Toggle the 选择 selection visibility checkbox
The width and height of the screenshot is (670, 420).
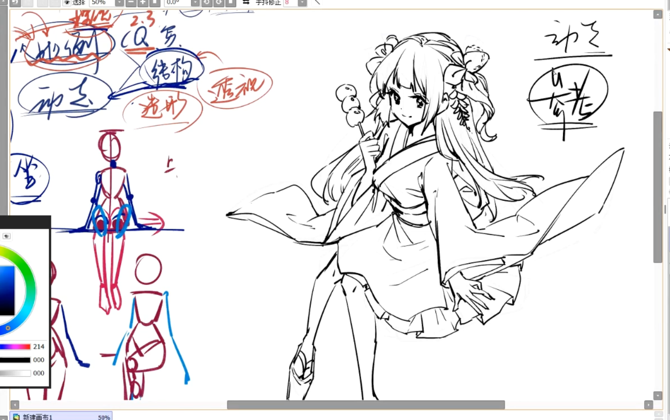click(67, 2)
